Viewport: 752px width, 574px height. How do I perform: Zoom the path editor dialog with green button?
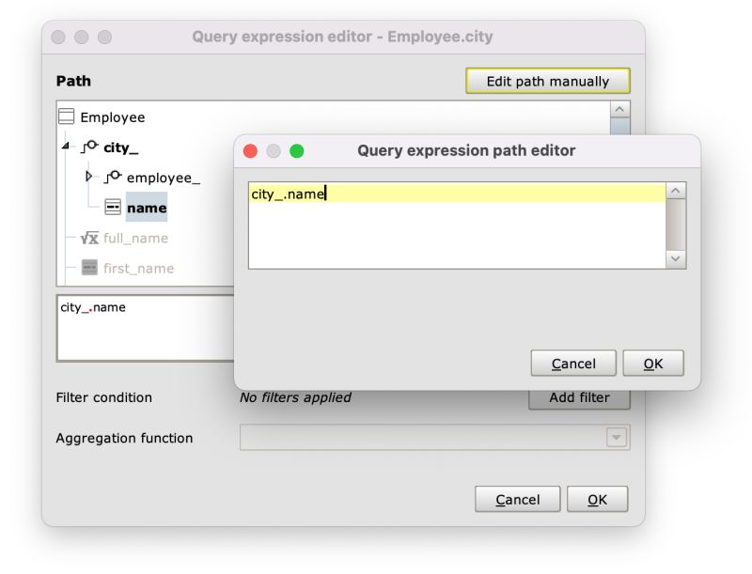point(297,151)
